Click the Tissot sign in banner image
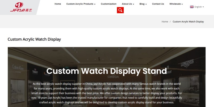Viewport: 214px width, 107px height. coord(35,71)
